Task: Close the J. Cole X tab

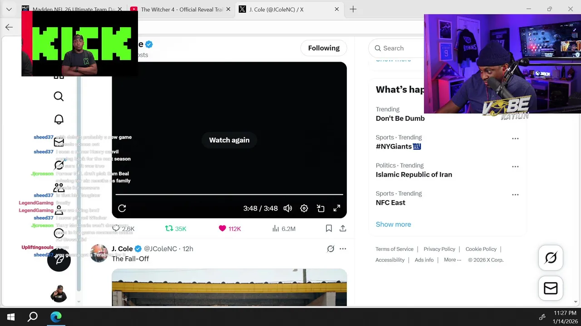Action: pyautogui.click(x=336, y=9)
